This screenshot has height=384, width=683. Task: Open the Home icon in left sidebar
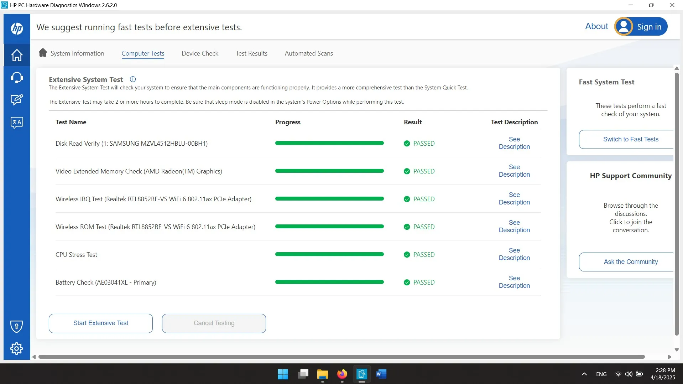(17, 55)
